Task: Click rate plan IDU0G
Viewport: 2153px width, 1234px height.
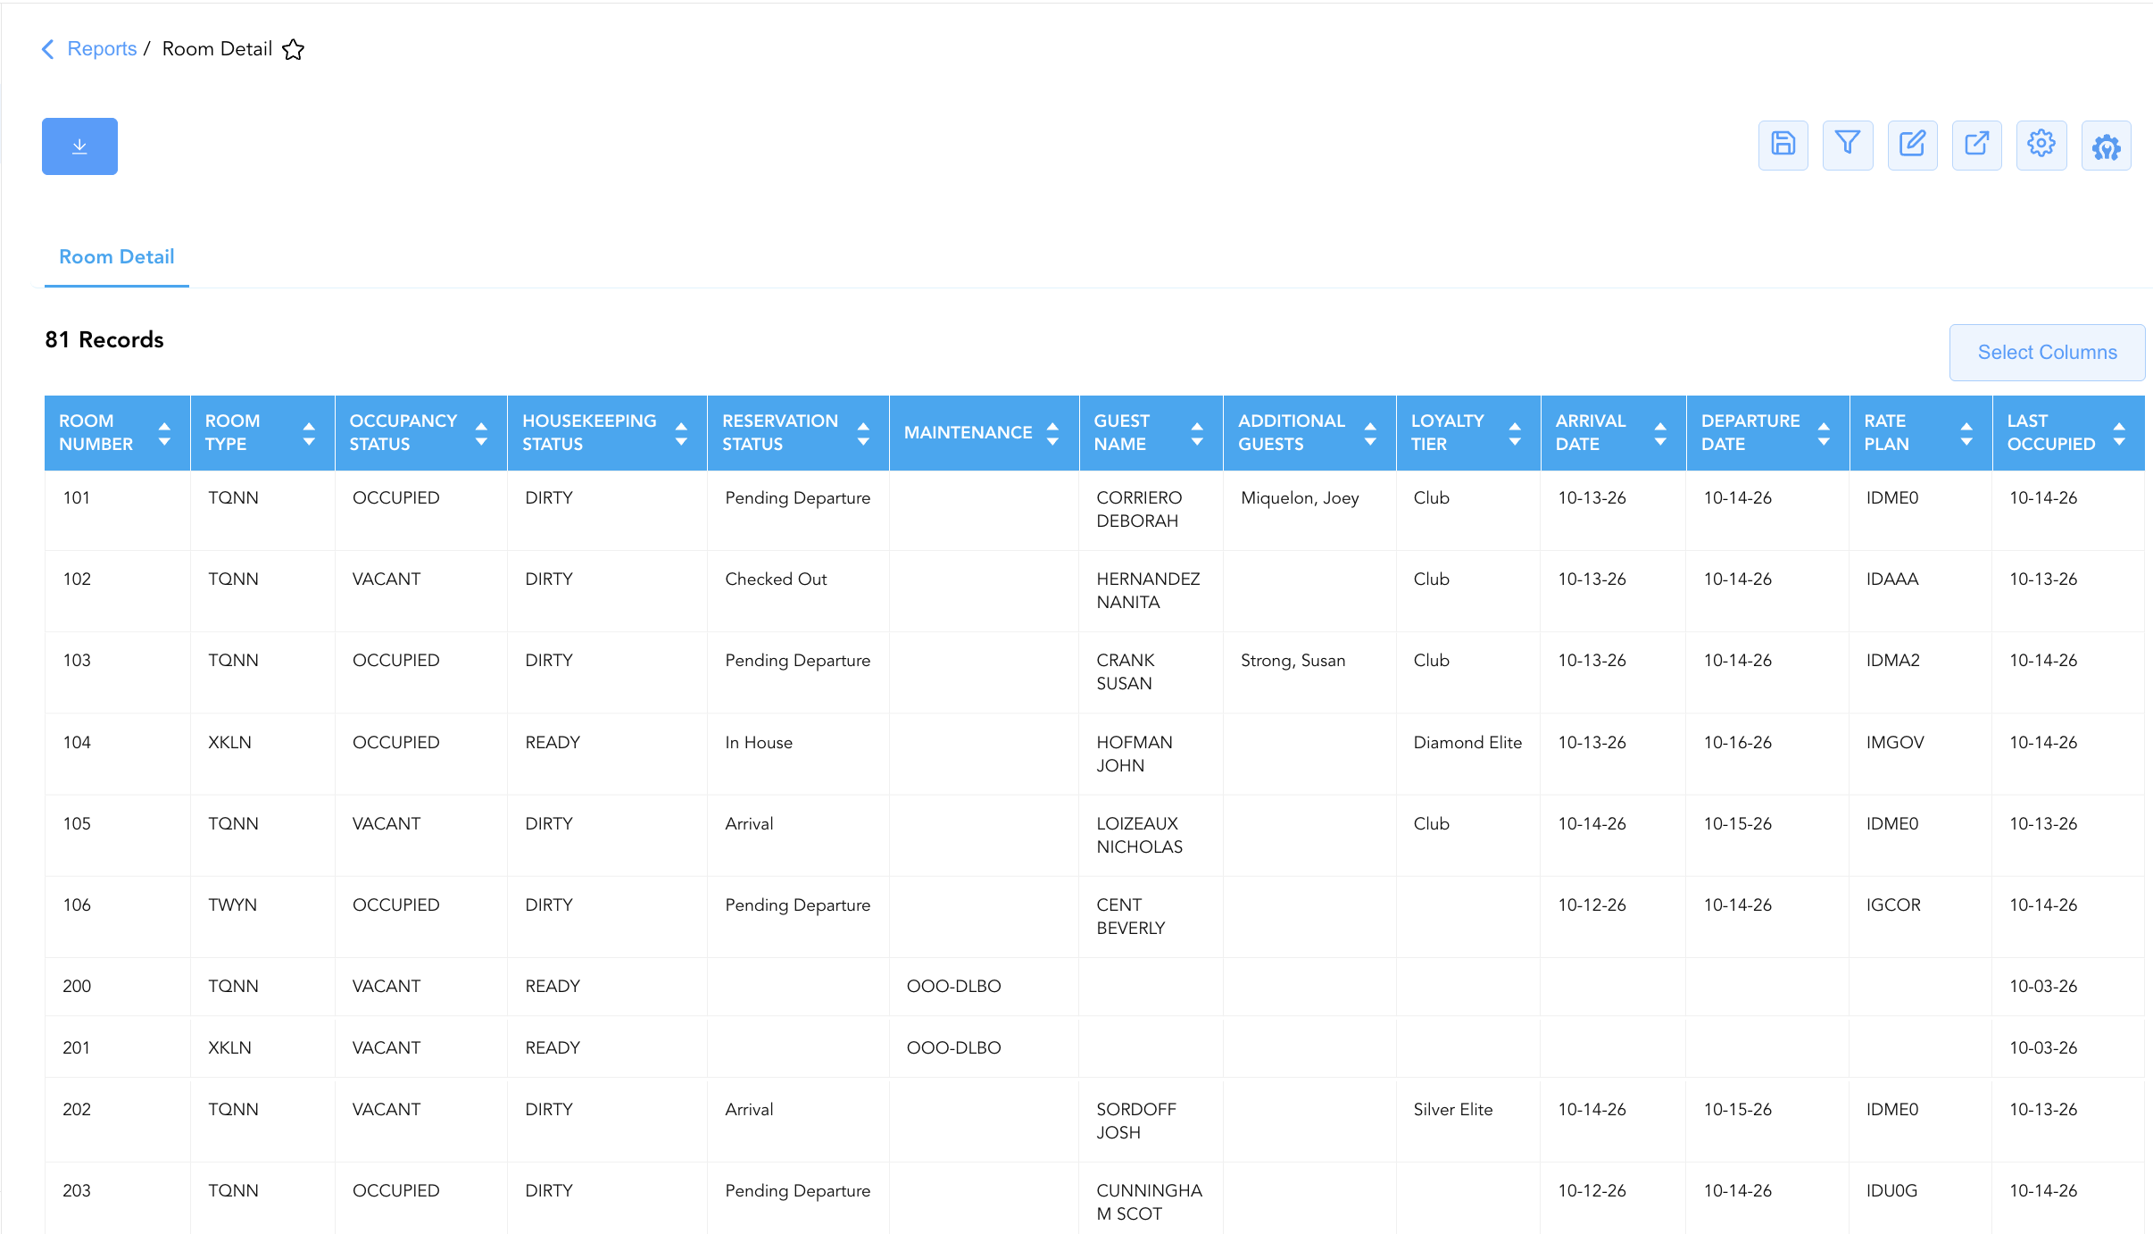Action: tap(1891, 1191)
